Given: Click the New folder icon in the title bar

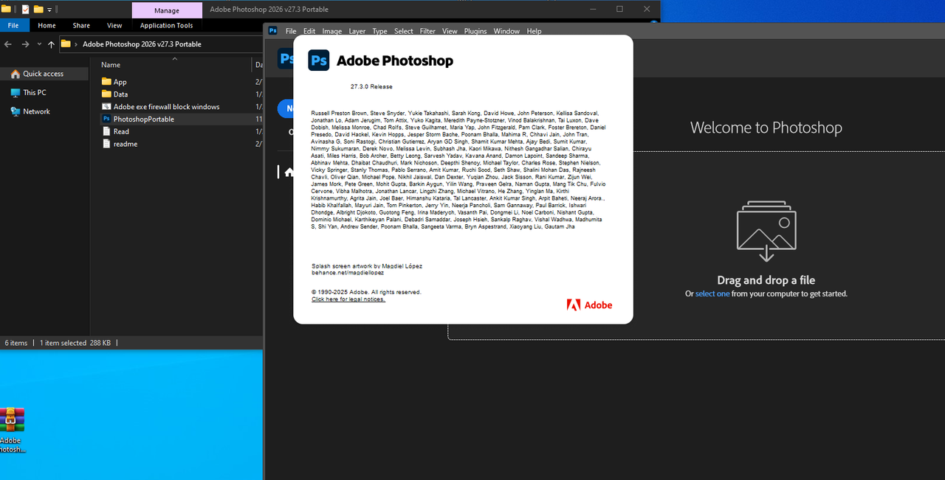Looking at the screenshot, I should 38,10.
